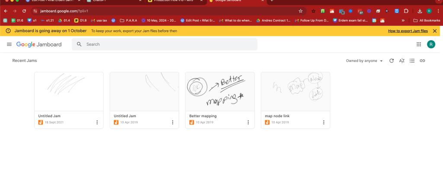This screenshot has width=443, height=172.
Task: Bookmark this page with the star icon
Action: click(301, 11)
